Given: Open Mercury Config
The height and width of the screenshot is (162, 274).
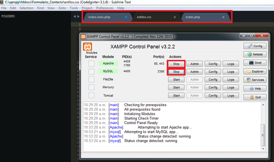Looking at the screenshot, I should tap(213, 87).
